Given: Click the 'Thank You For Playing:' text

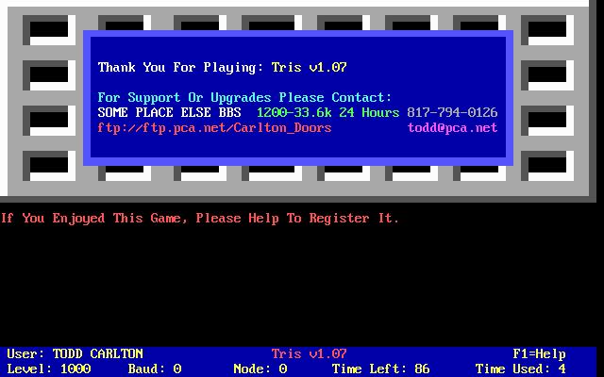Looking at the screenshot, I should pos(180,68).
